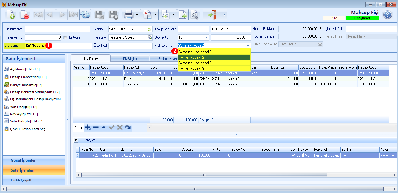Click the Detaylar horizontal scrollbar
Image resolution: width=398 pixels, height=193 pixels.
[x=204, y=175]
